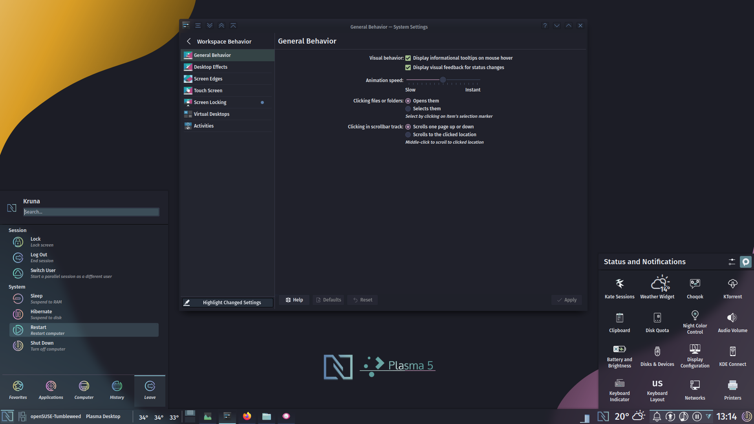The width and height of the screenshot is (754, 424).
Task: Select 'Scrolls one page up or down'
Action: pyautogui.click(x=408, y=127)
